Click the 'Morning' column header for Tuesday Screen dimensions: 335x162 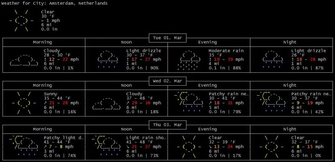(x=42, y=42)
